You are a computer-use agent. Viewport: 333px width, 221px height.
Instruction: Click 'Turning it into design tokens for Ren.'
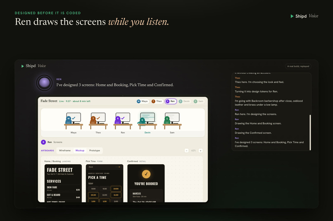pyautogui.click(x=256, y=92)
